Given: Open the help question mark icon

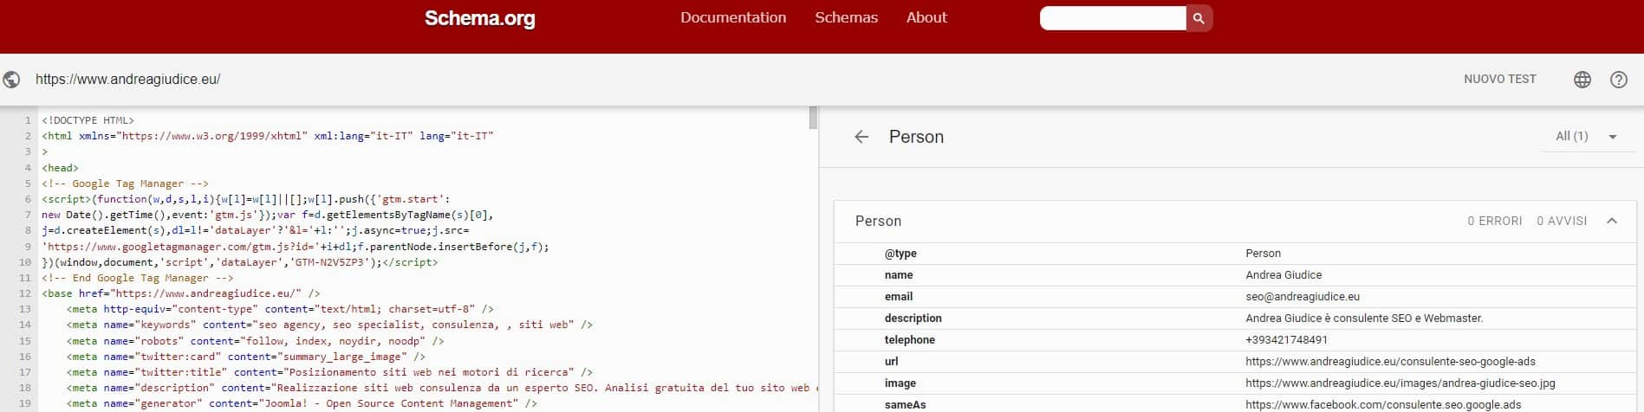Looking at the screenshot, I should pos(1618,80).
